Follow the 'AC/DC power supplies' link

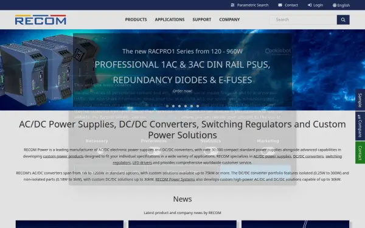coord(273,156)
